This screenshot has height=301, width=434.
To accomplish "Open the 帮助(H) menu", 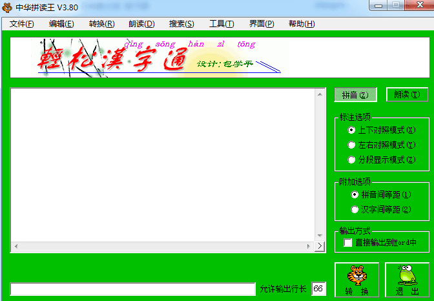I will coord(302,24).
